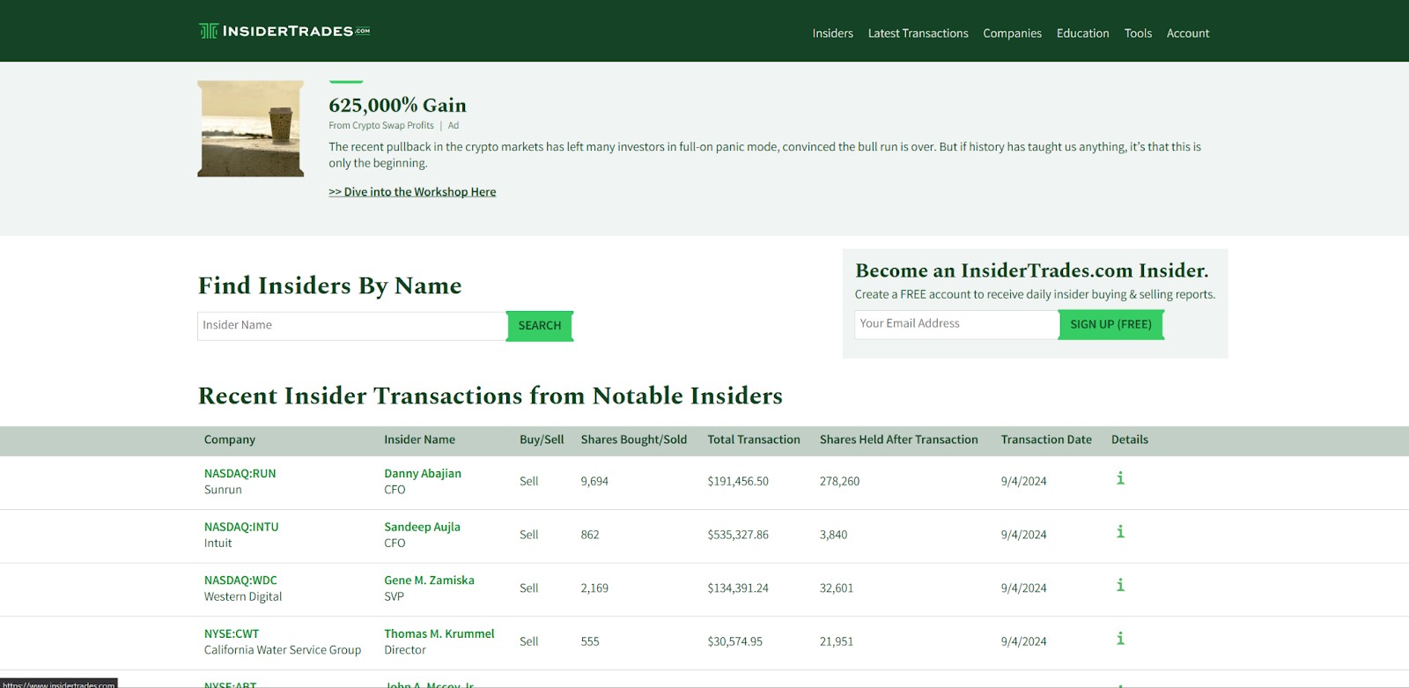Open the Education menu item
The height and width of the screenshot is (688, 1409).
pyautogui.click(x=1082, y=33)
